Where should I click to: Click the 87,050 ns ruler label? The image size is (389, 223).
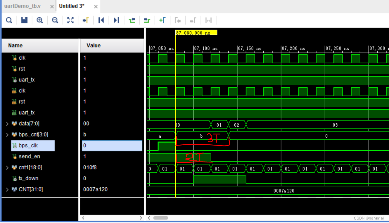coord(162,49)
